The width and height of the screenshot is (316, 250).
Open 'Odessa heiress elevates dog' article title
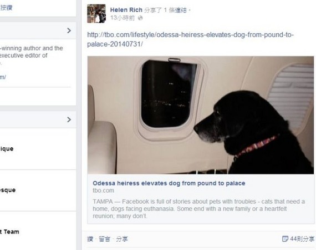click(169, 183)
